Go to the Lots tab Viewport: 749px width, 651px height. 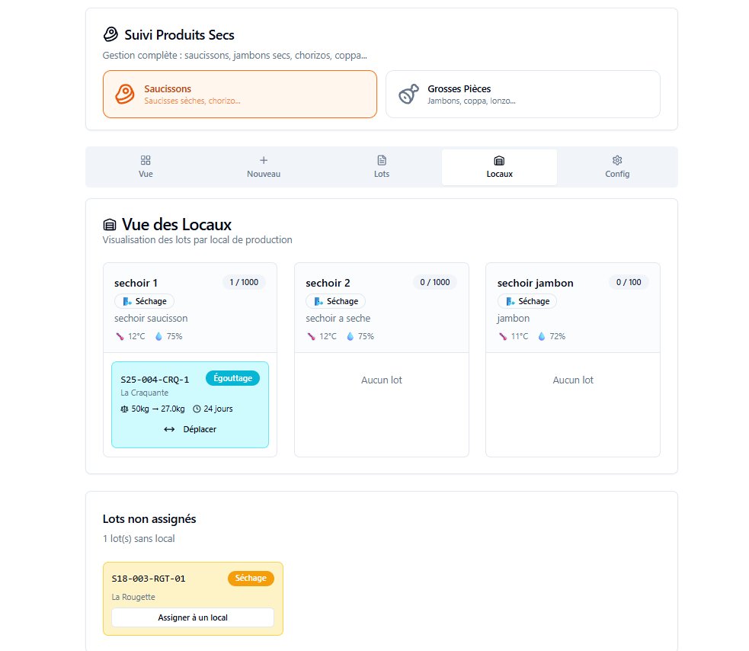[382, 167]
